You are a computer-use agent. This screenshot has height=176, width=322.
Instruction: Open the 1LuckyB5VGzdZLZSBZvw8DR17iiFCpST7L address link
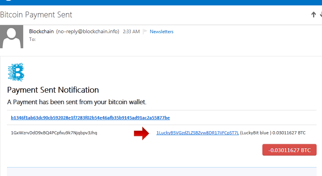click(197, 133)
